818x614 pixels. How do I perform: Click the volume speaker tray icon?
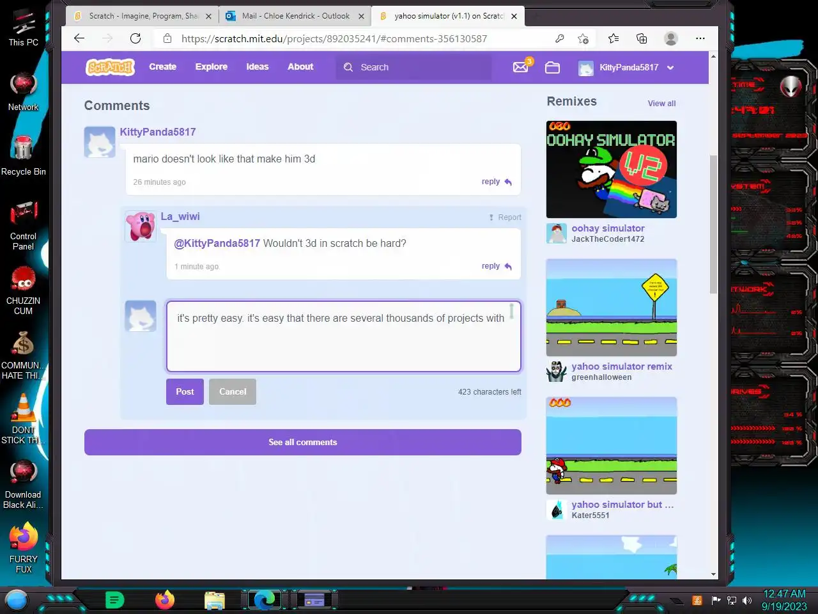[x=747, y=601]
